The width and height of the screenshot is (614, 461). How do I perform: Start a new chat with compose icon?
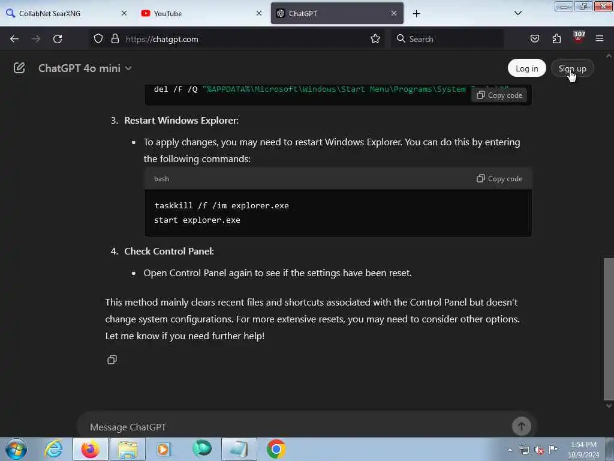(x=19, y=68)
